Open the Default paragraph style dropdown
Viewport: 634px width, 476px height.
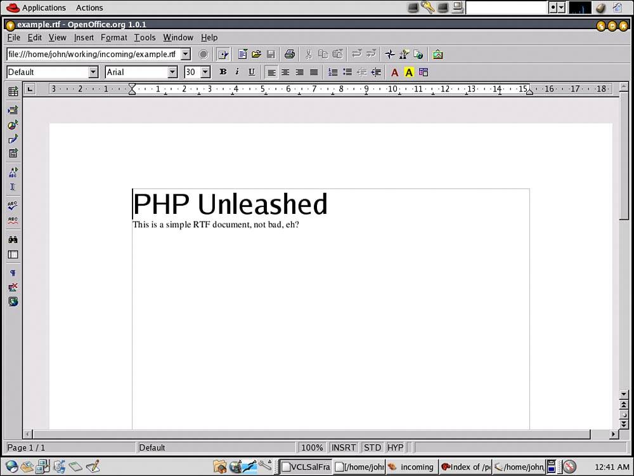pyautogui.click(x=93, y=72)
